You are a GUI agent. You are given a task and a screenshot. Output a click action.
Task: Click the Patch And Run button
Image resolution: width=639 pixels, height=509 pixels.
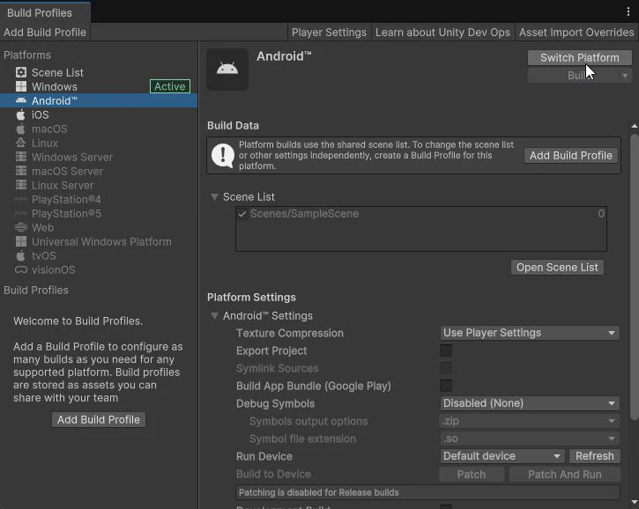pos(564,475)
